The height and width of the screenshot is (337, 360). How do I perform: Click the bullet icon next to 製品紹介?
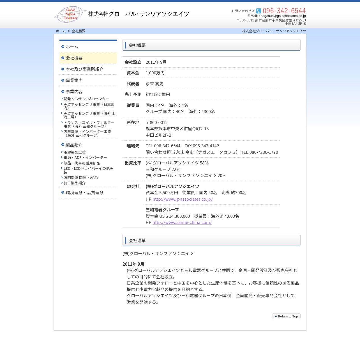[x=63, y=145]
